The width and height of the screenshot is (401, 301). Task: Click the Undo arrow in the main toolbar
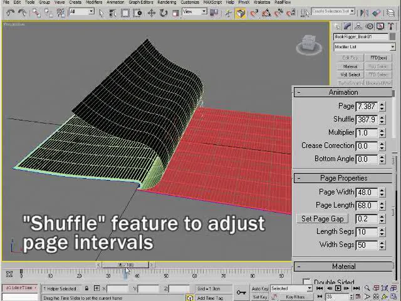click(x=10, y=13)
